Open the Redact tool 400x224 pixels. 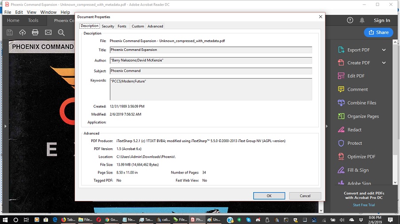[349, 130]
